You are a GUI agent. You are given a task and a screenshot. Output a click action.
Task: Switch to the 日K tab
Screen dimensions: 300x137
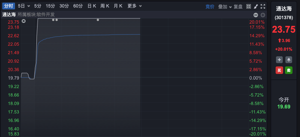pos(92,6)
